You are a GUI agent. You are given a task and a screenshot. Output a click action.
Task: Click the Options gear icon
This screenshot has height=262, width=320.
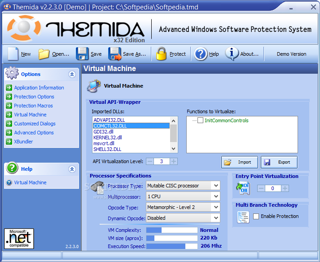(x=12, y=73)
